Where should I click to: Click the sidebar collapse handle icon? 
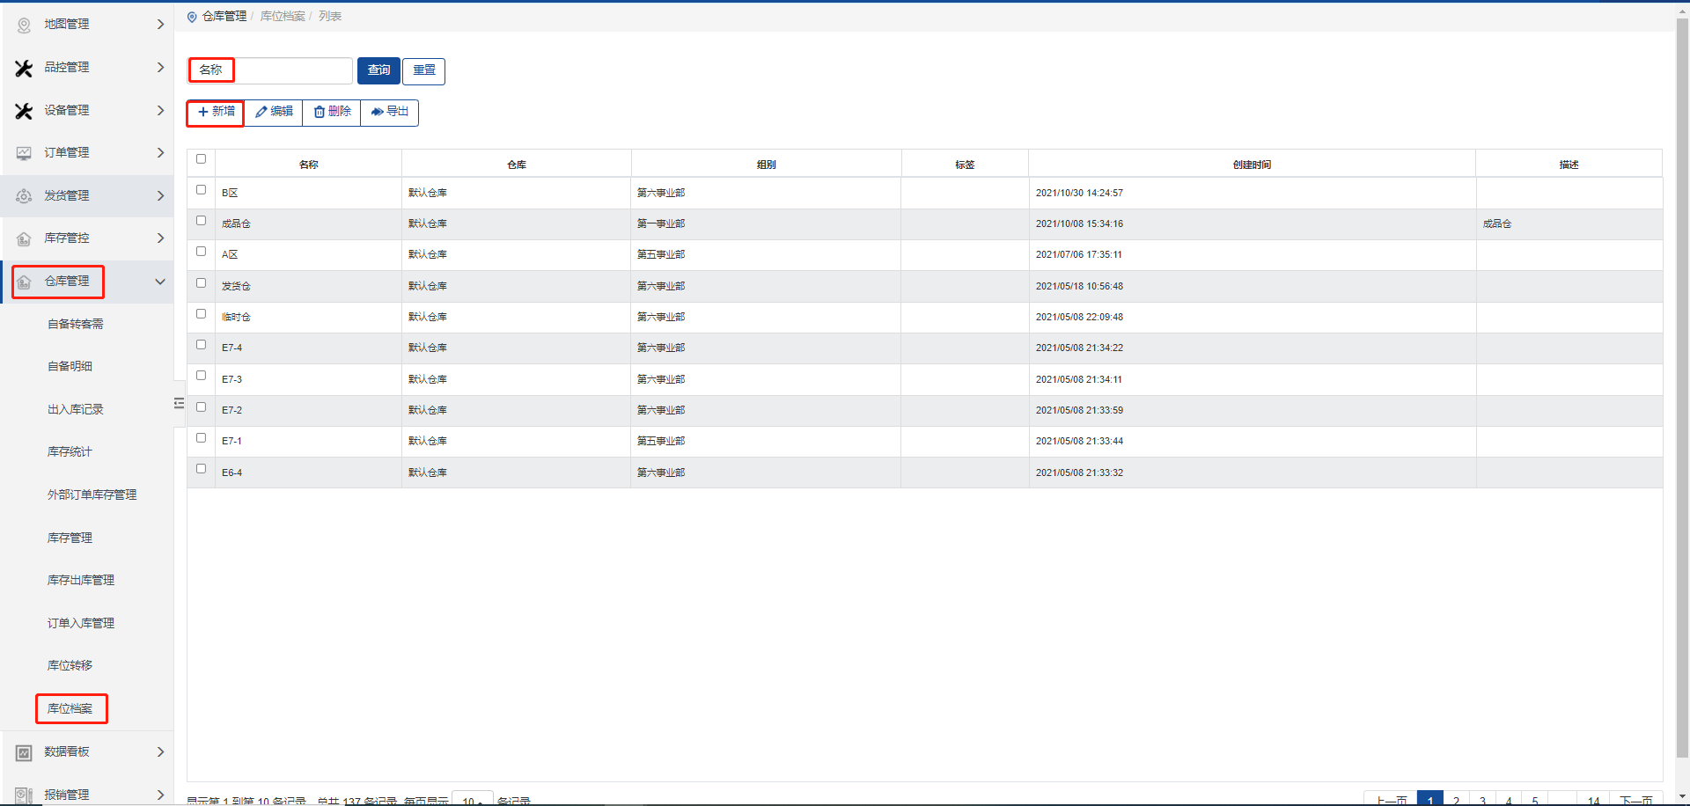pyautogui.click(x=179, y=403)
